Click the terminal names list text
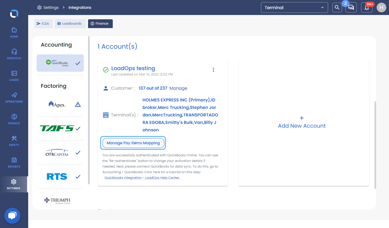Viewport: 389px width, 228px height. pos(180,115)
